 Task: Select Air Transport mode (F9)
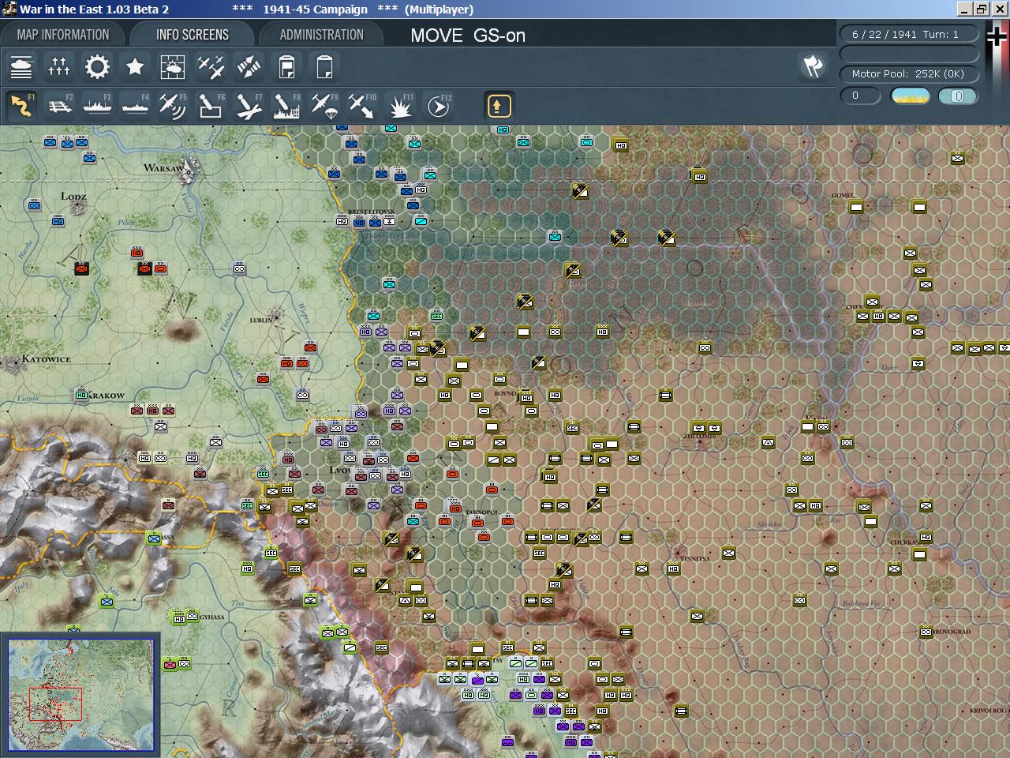pos(324,106)
